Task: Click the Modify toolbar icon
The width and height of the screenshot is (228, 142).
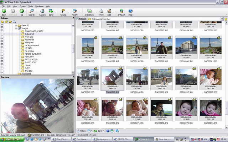Action: [75, 11]
